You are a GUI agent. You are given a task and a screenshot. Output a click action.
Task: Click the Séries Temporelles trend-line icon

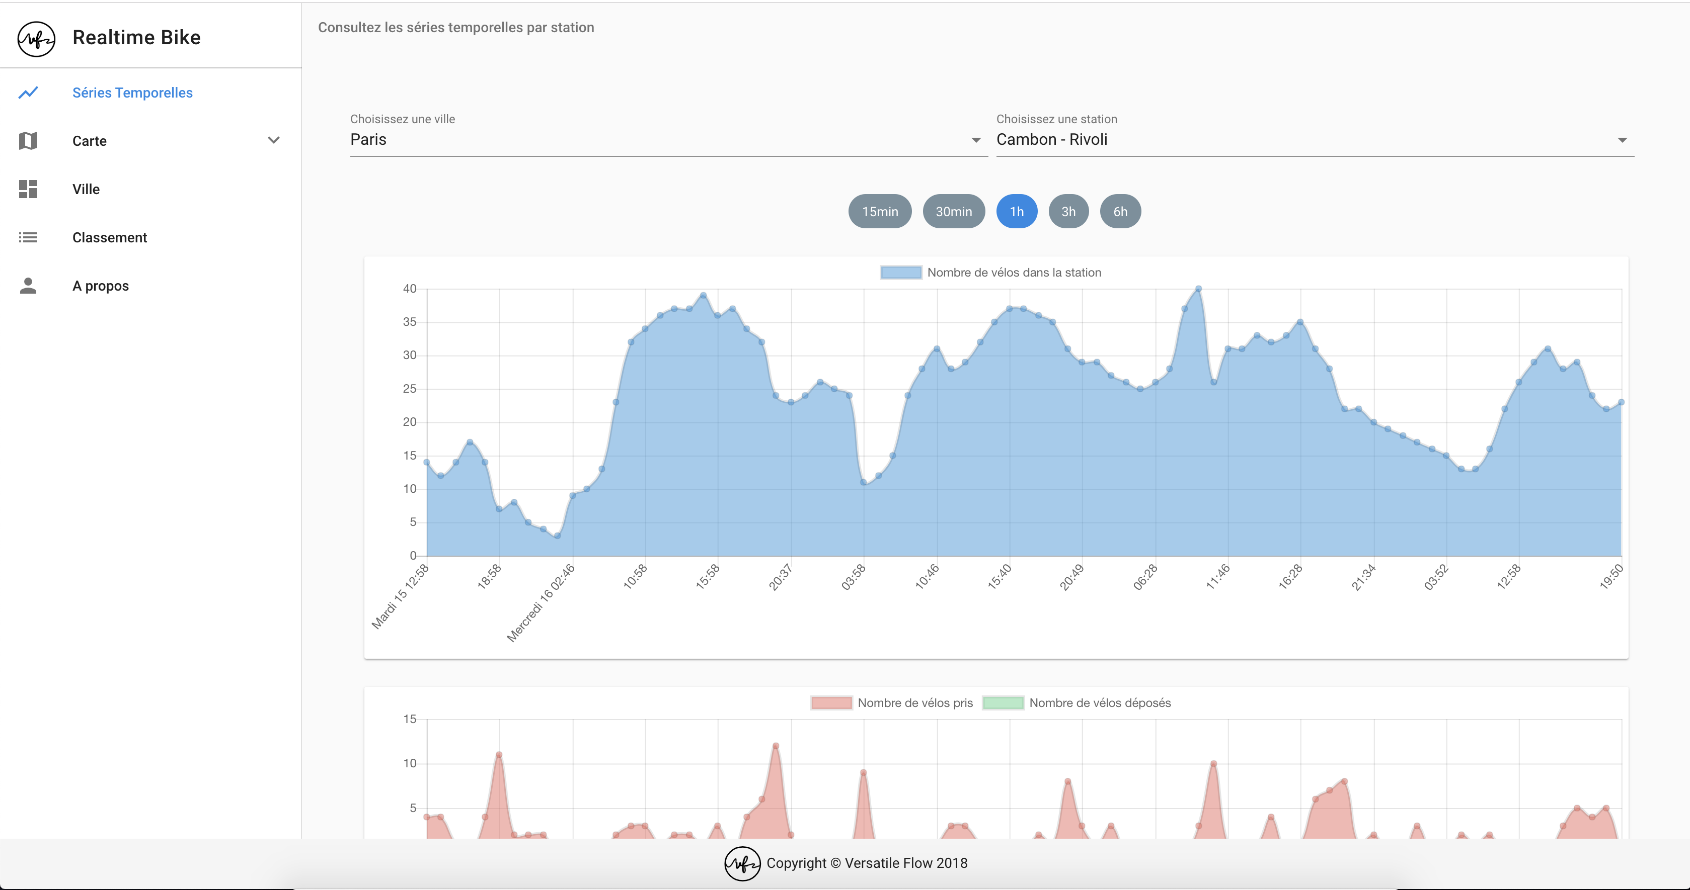(x=28, y=93)
